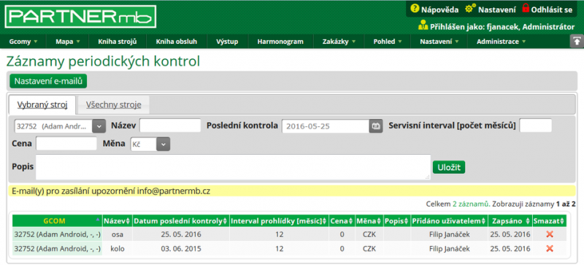584x265 pixels.
Task: Click the Nastavení e-mailů button
Action: (x=48, y=81)
